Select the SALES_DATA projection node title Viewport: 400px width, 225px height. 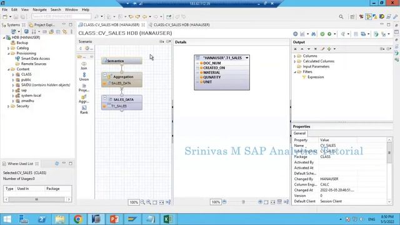(124, 99)
